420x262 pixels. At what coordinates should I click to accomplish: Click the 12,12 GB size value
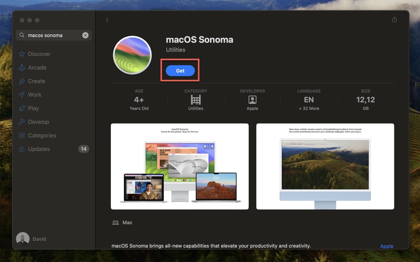pos(366,100)
